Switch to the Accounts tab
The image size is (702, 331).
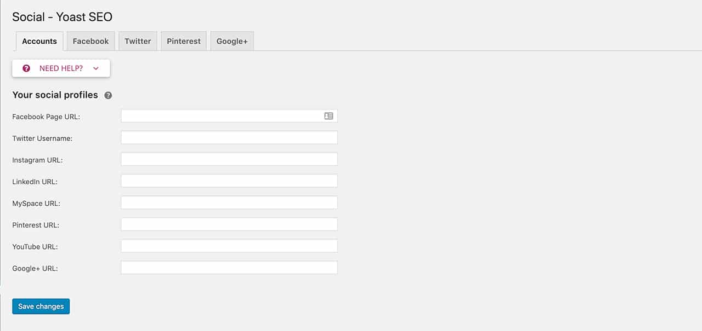point(39,41)
